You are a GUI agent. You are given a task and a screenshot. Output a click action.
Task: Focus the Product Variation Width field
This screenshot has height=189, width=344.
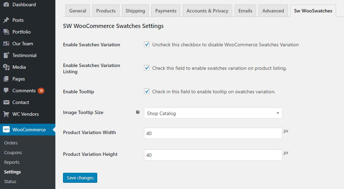tap(213, 133)
